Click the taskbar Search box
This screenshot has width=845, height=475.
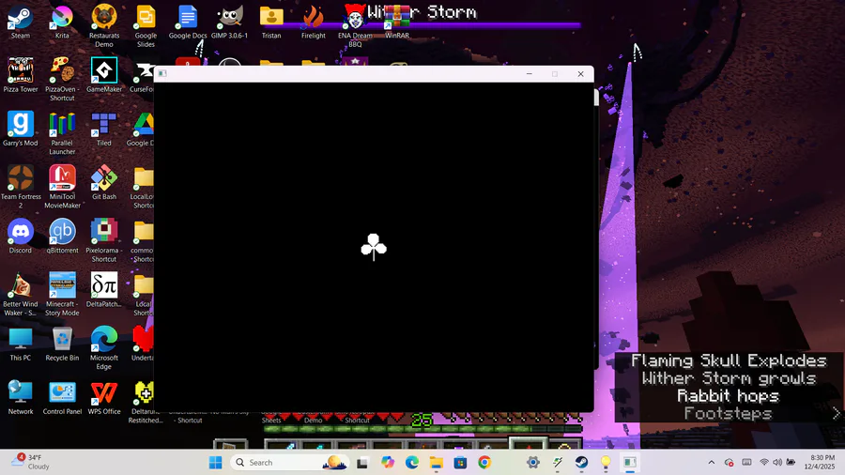tap(291, 462)
